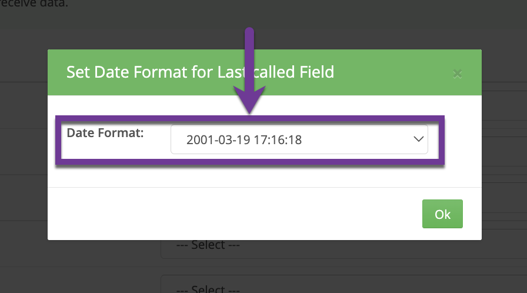Image resolution: width=527 pixels, height=293 pixels.
Task: Click the word "Field" in the dialog title
Action: tap(316, 72)
